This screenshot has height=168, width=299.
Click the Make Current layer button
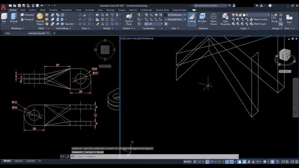coord(258,20)
